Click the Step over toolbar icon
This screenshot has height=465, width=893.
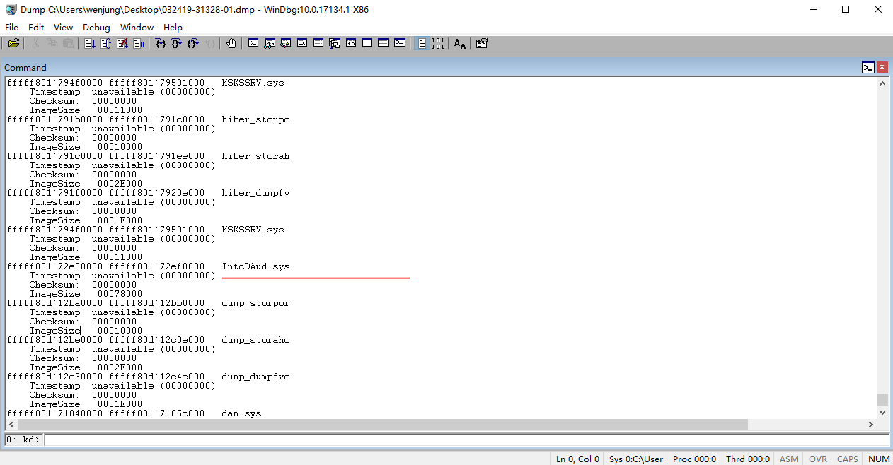click(177, 44)
